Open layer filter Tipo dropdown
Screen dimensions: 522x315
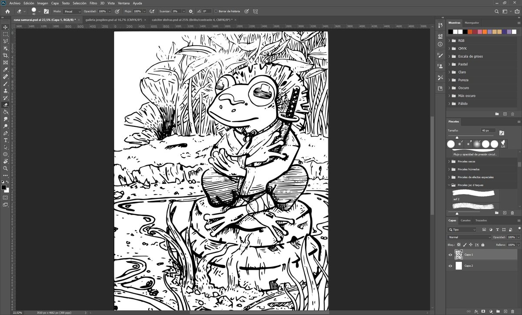(x=462, y=229)
